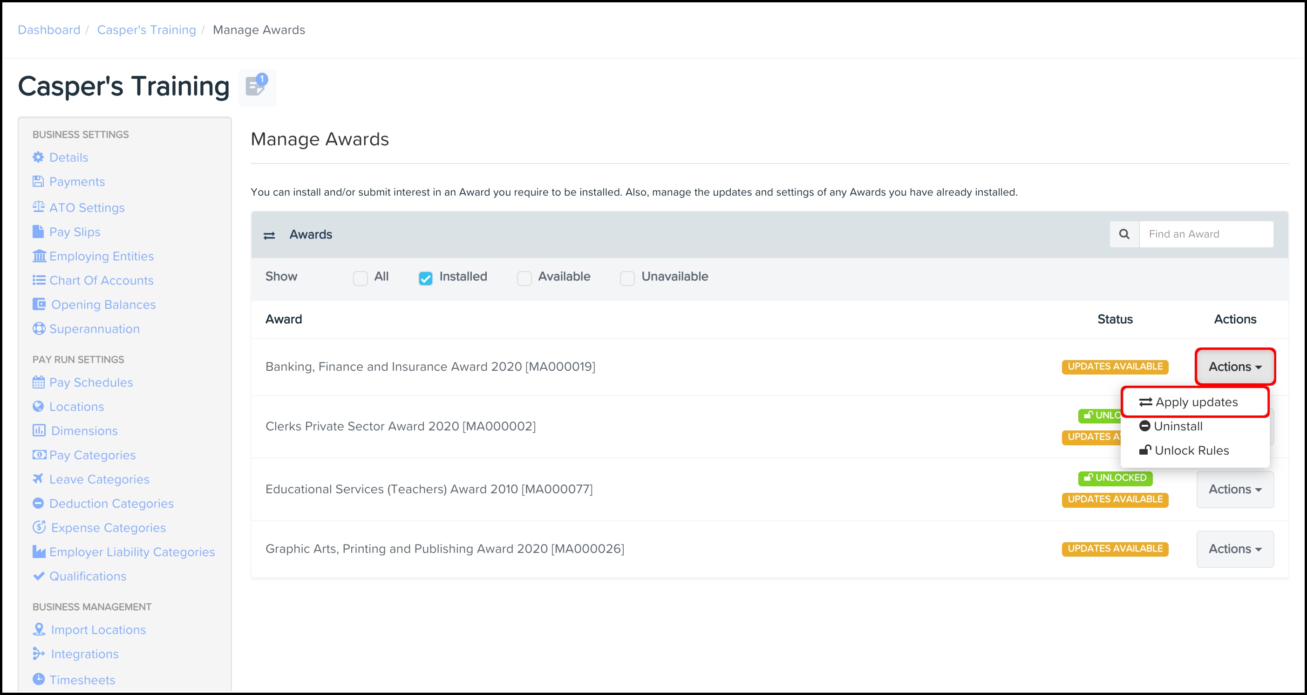Expand Actions for Graphic Arts award
This screenshot has width=1307, height=695.
click(x=1234, y=549)
